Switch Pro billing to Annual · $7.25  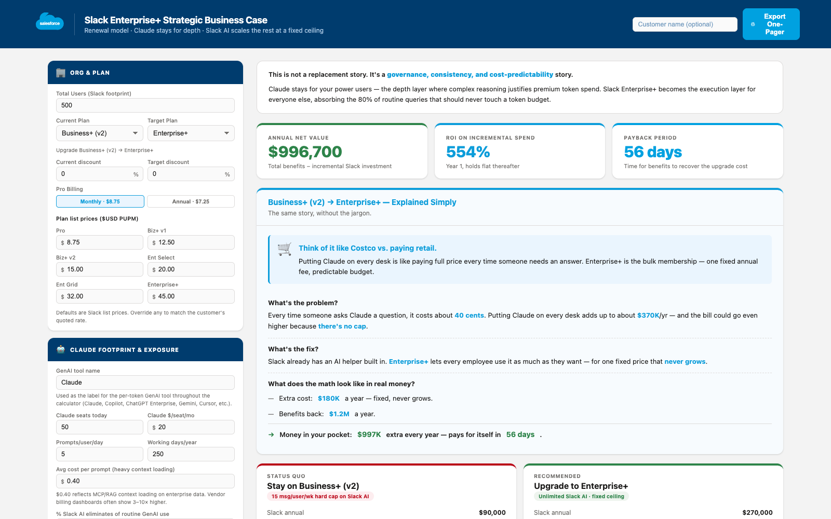pos(191,201)
